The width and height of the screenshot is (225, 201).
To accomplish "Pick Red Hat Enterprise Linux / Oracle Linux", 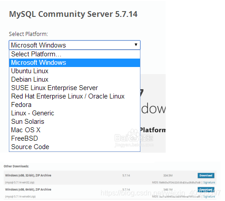I will pos(74,96).
